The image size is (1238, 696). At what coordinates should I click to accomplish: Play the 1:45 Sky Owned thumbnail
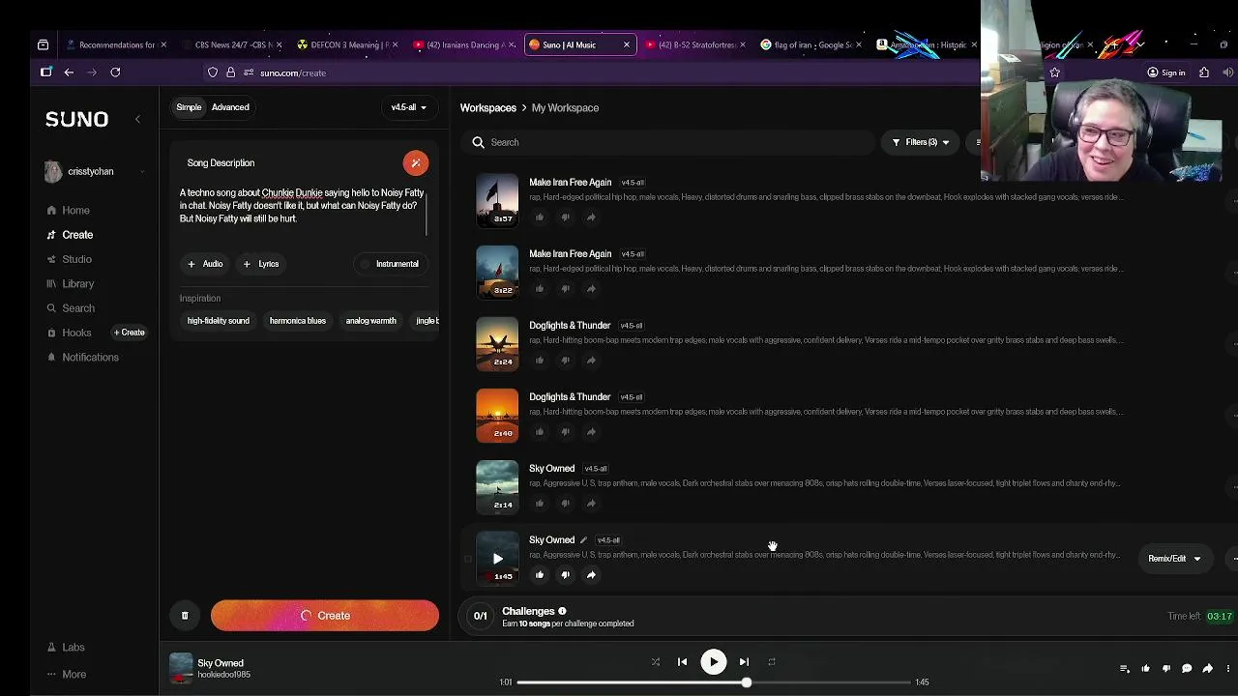(x=497, y=559)
